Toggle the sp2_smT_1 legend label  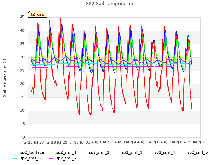click(x=66, y=153)
